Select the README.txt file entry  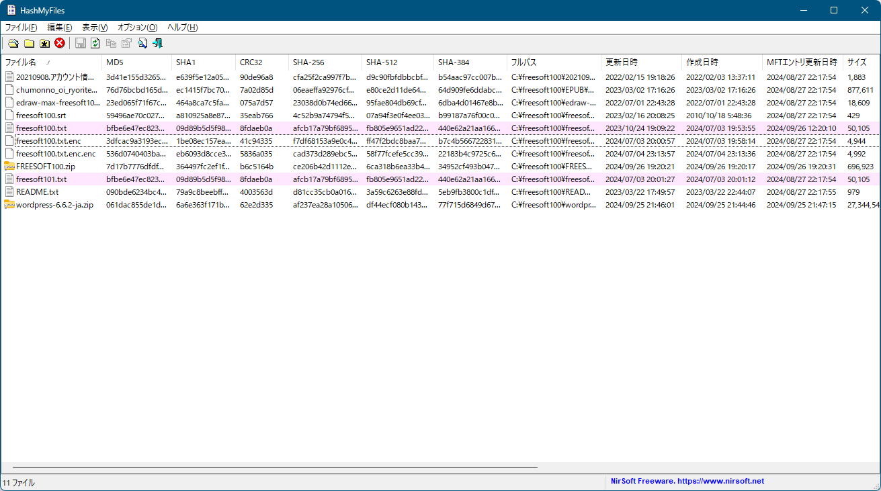click(37, 192)
